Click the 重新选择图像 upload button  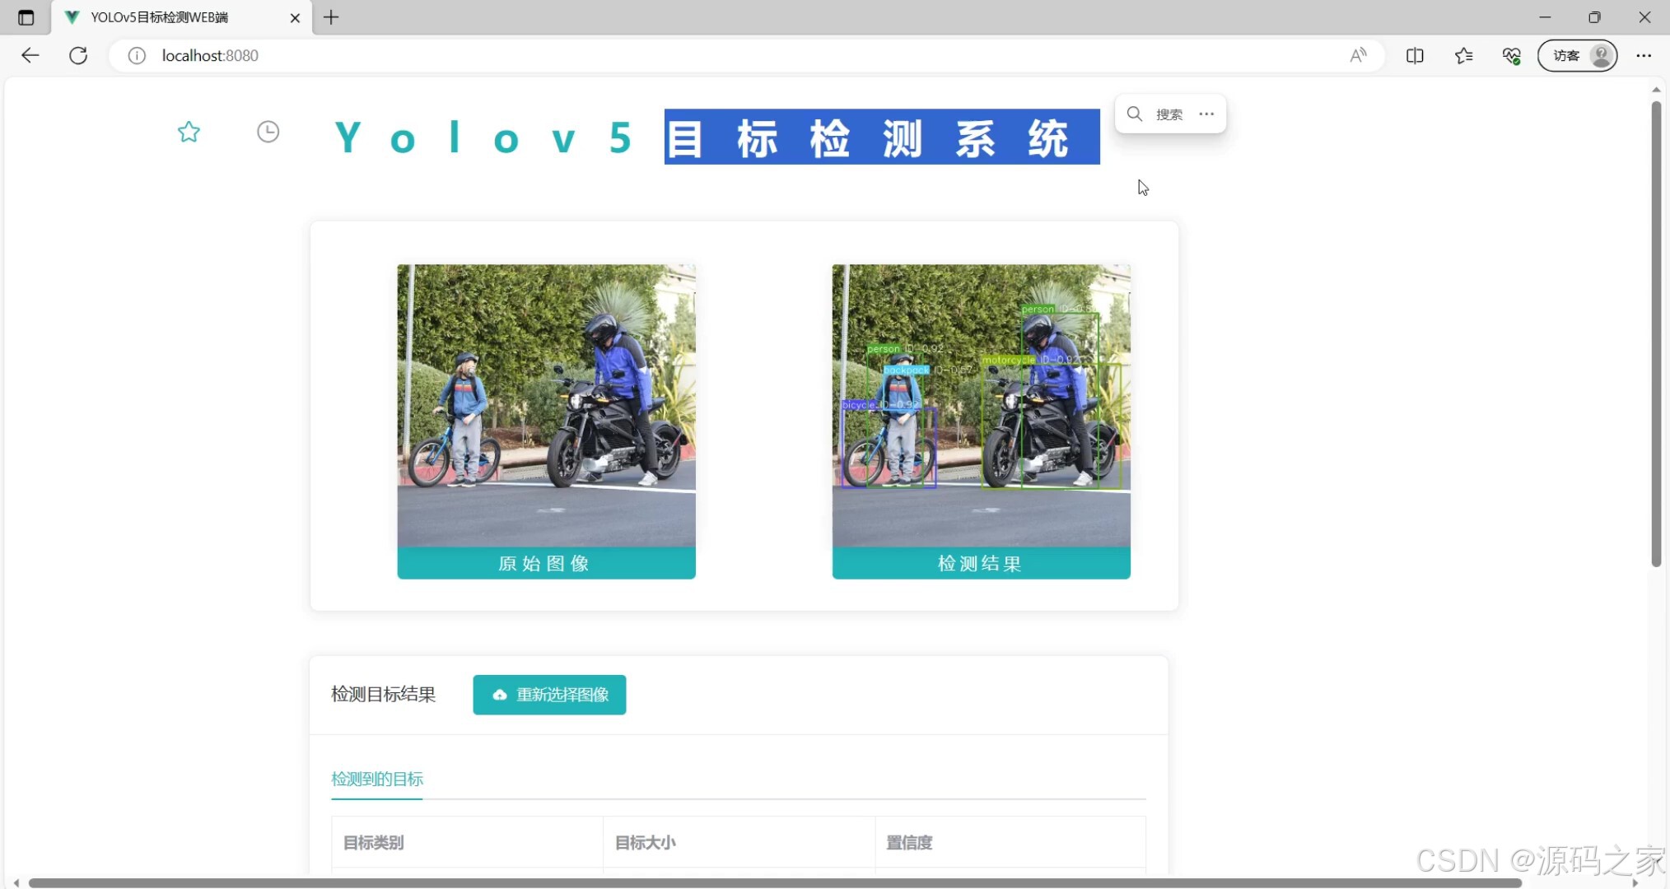tap(549, 695)
